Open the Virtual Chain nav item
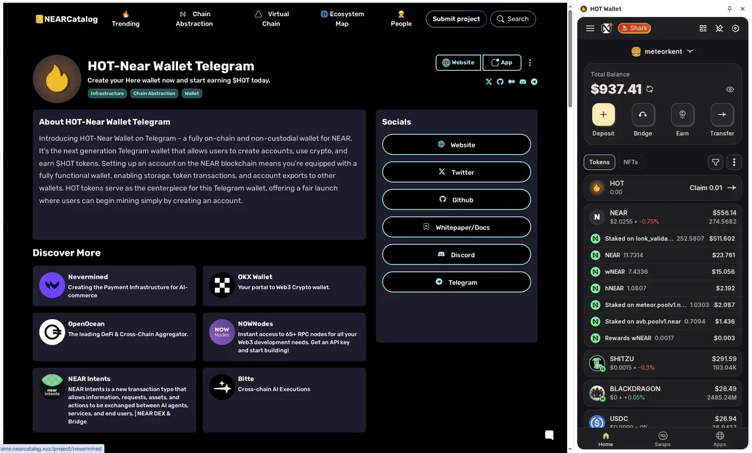 271,19
